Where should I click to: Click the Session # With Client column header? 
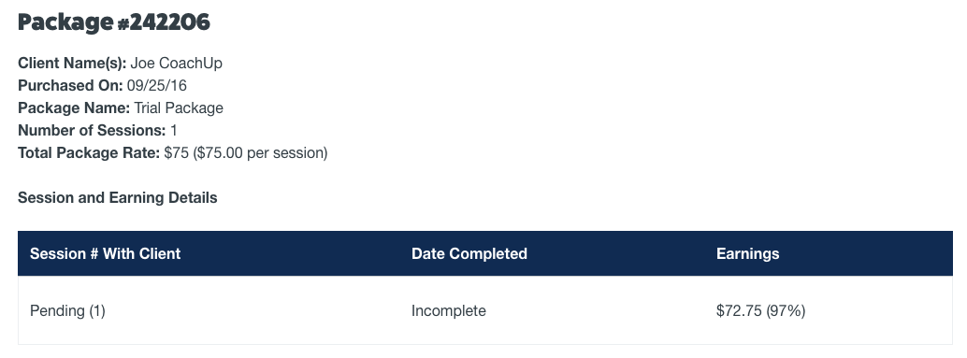[x=105, y=254]
